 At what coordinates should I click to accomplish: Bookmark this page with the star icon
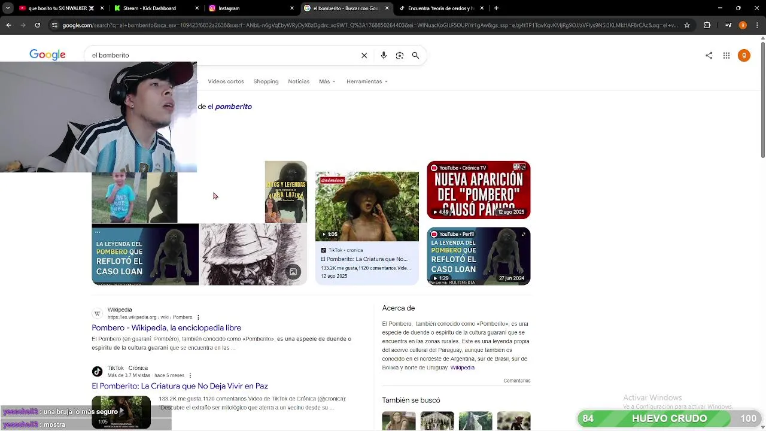click(687, 25)
